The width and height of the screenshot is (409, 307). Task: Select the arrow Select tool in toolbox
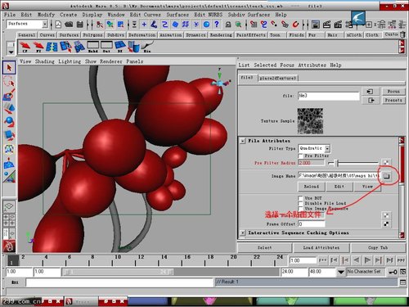click(x=9, y=67)
